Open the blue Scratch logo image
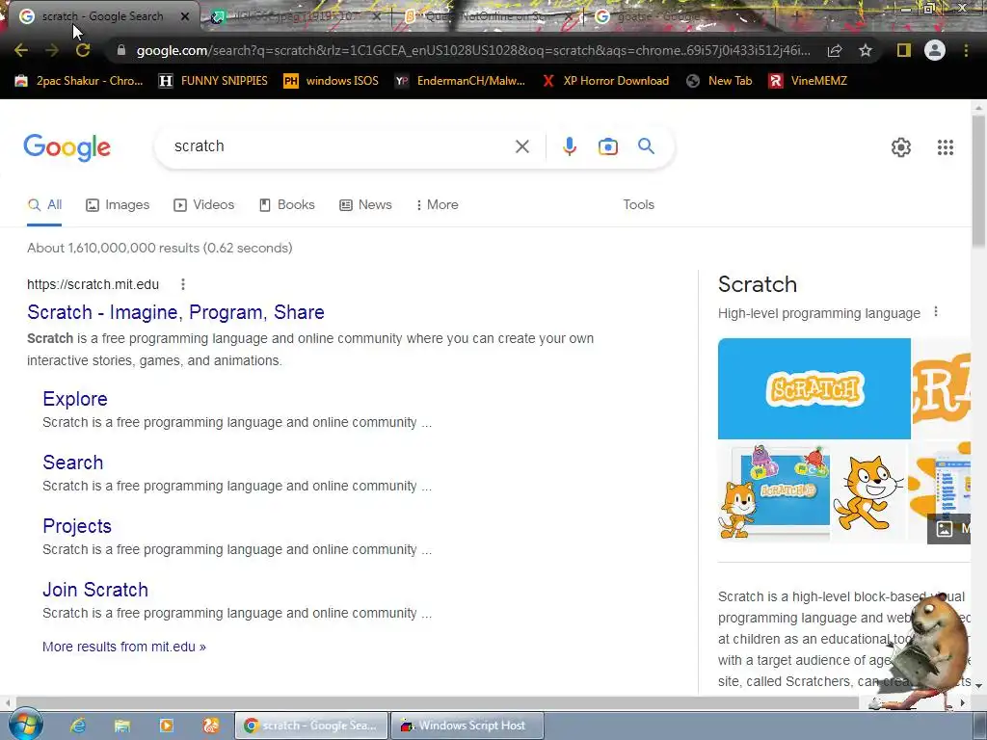987x740 pixels. coord(814,388)
